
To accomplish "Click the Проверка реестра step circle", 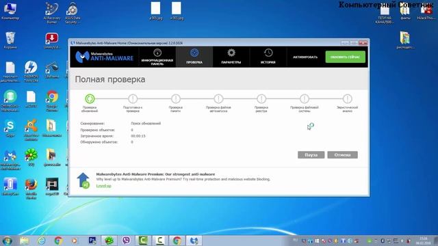I will 261,98.
